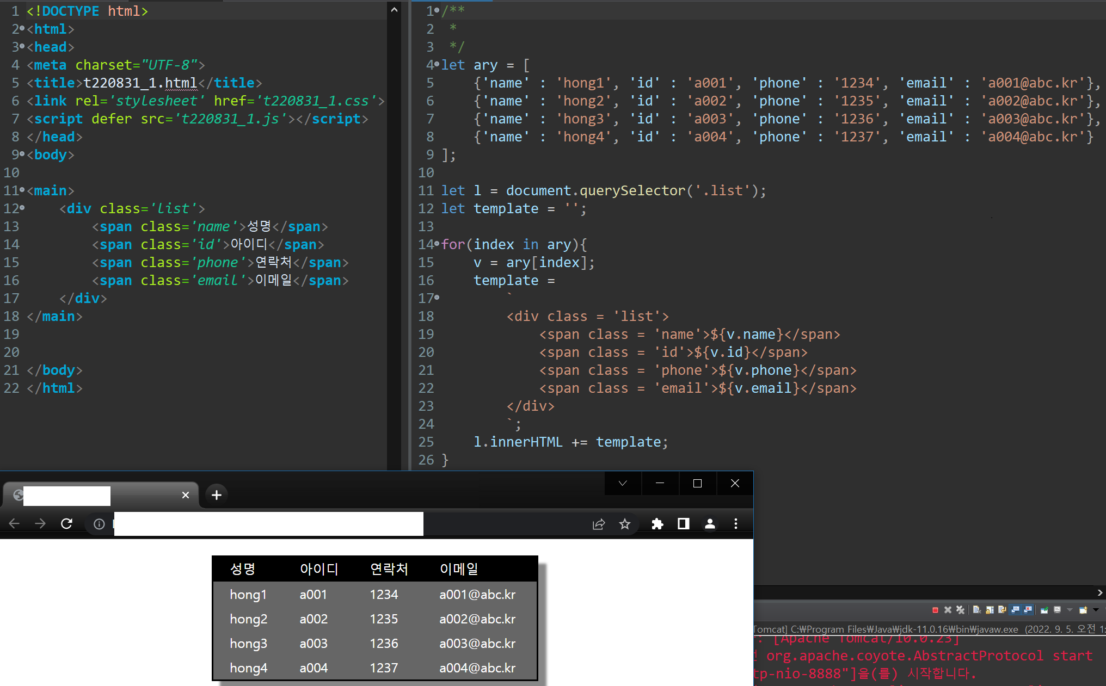Image resolution: width=1106 pixels, height=686 pixels.
Task: Toggle show console on standard output
Action: pos(1015,610)
